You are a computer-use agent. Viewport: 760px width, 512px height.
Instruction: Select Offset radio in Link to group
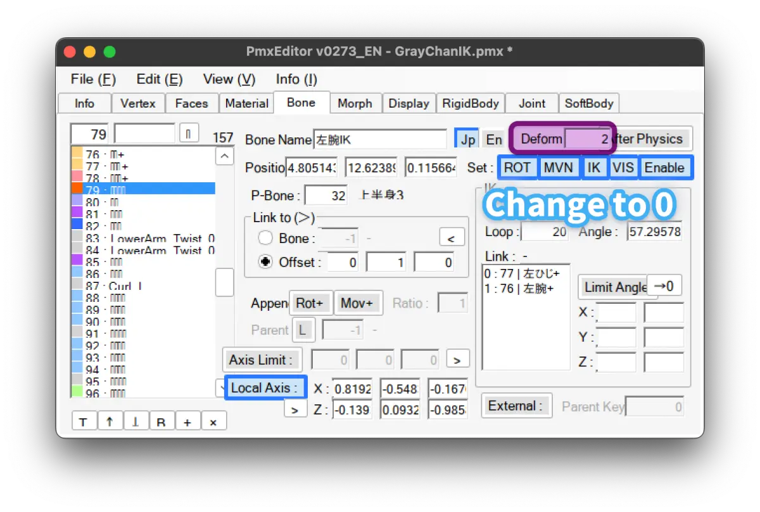(266, 262)
